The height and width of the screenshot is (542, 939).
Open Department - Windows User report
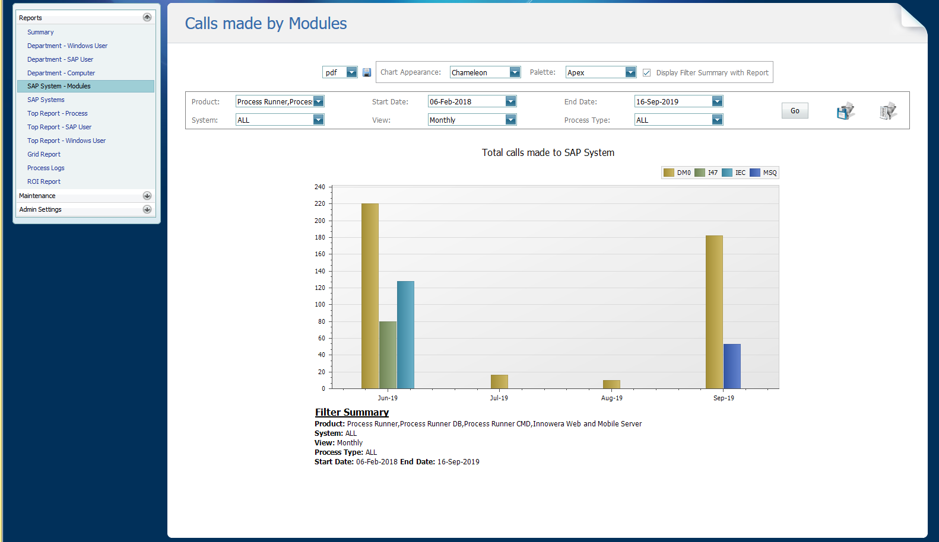click(x=67, y=46)
